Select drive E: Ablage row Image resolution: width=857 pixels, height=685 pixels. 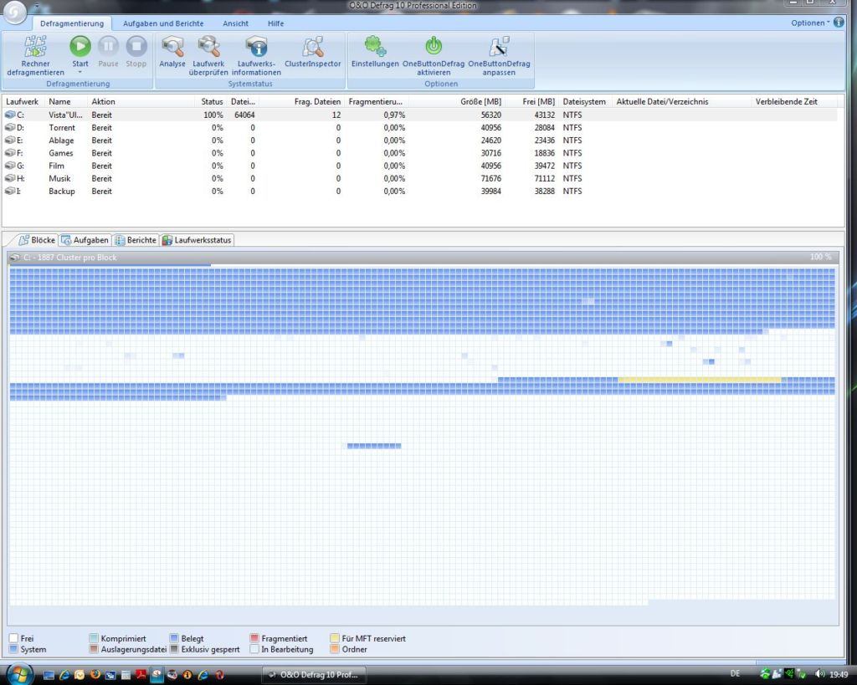[420, 141]
